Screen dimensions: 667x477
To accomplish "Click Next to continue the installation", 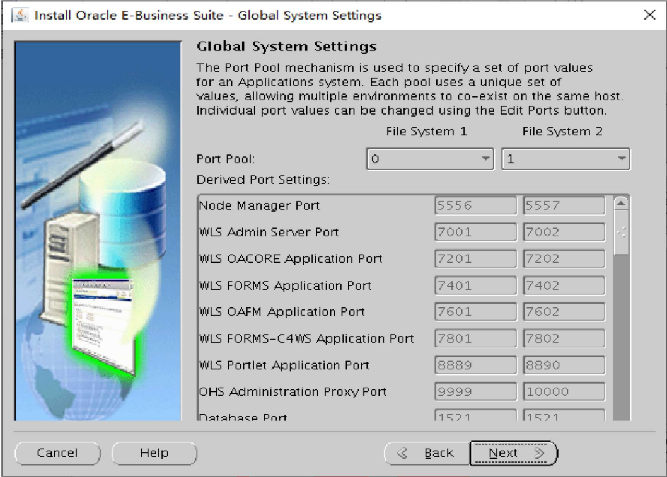I will coord(513,453).
